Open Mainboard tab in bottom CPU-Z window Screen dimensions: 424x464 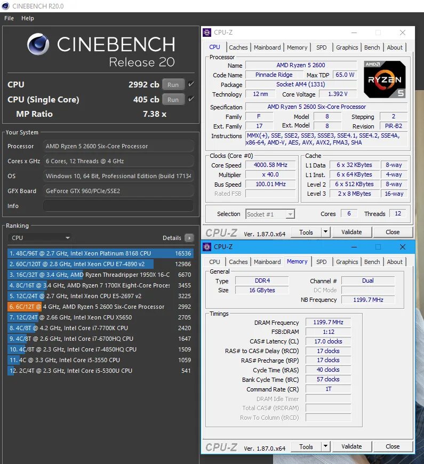click(267, 262)
